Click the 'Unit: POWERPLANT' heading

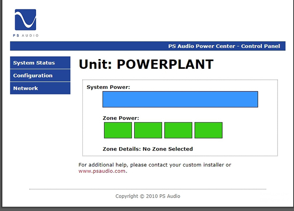point(146,64)
